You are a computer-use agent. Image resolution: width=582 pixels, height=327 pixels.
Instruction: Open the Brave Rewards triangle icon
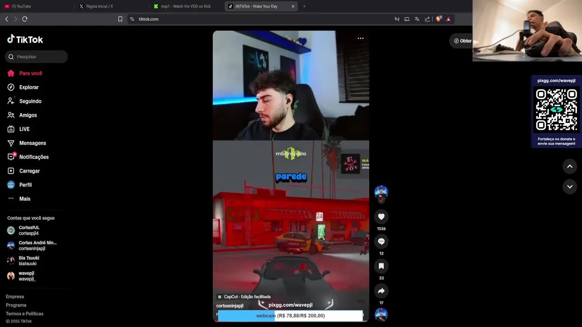[448, 19]
